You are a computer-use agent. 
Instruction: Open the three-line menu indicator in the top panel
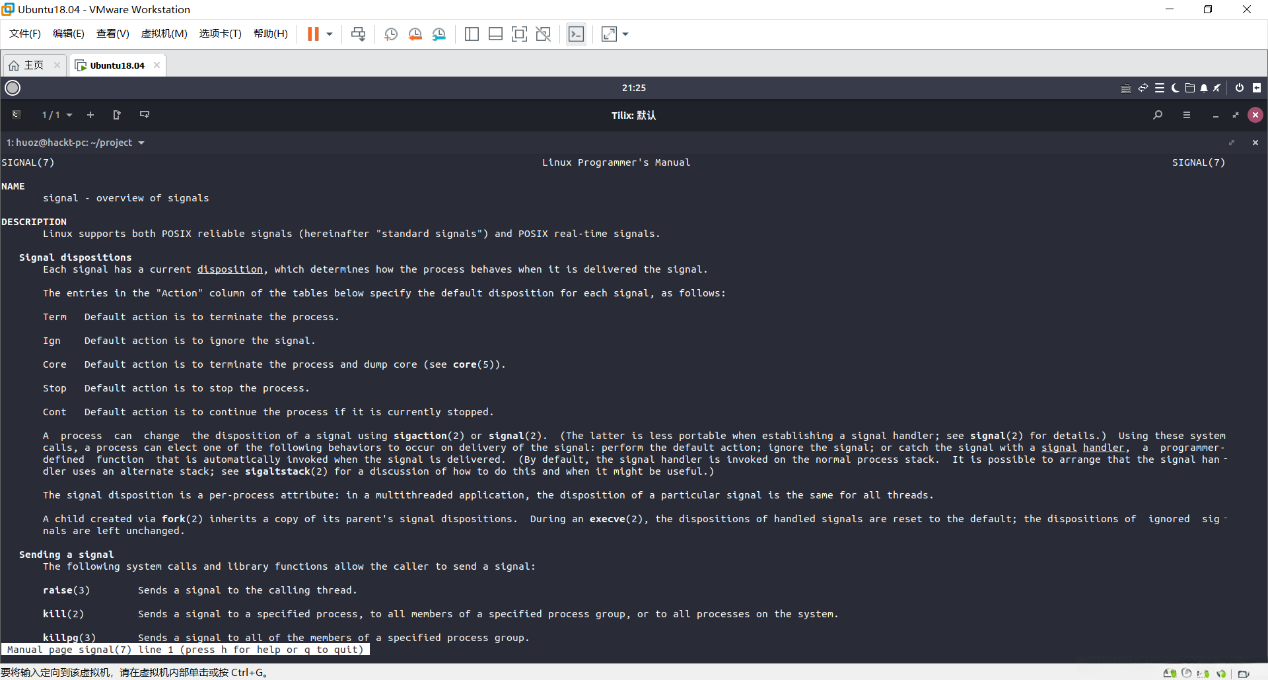click(x=1160, y=88)
